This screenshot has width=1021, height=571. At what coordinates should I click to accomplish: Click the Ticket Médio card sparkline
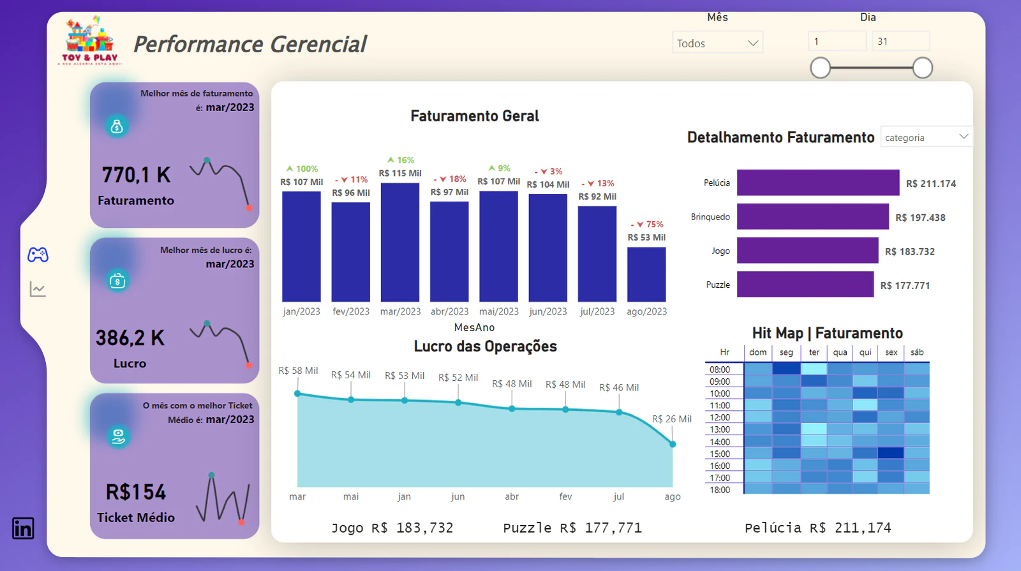[223, 499]
